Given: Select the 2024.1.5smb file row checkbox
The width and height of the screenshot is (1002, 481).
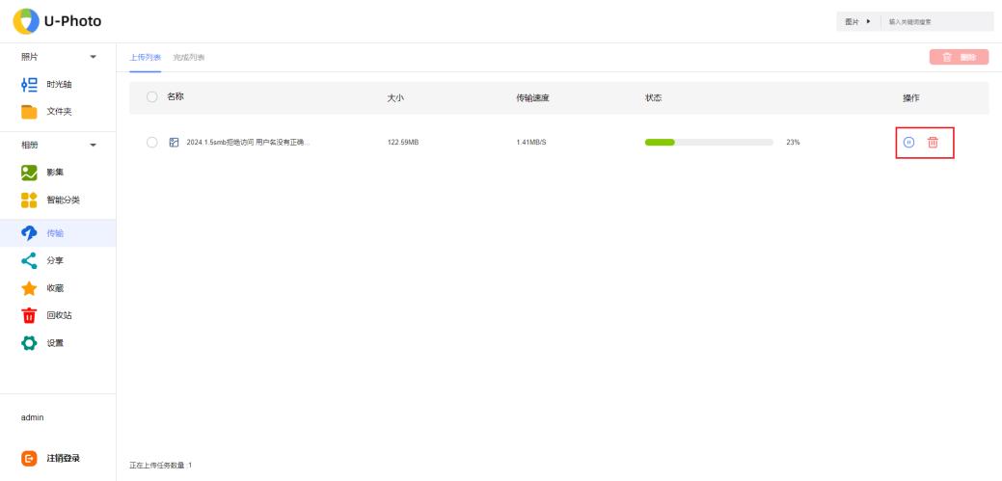Looking at the screenshot, I should coord(152,143).
